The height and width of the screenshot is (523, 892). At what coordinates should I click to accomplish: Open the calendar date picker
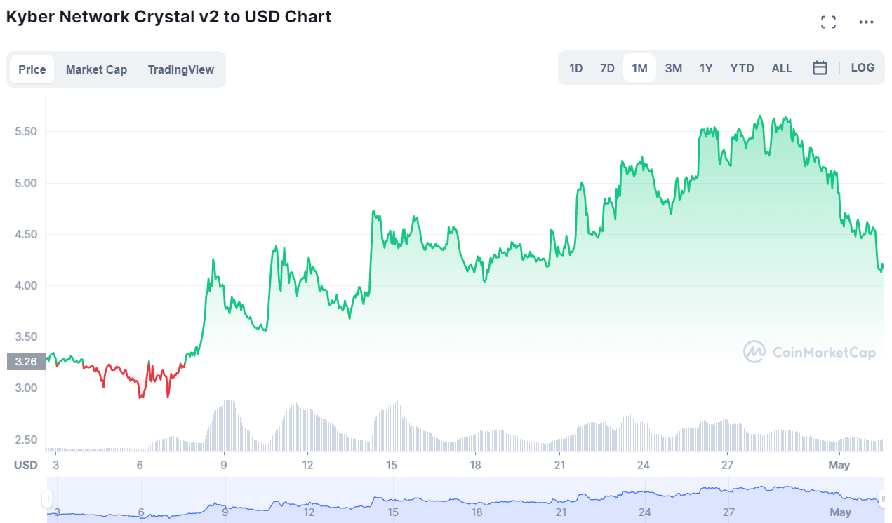click(x=820, y=67)
